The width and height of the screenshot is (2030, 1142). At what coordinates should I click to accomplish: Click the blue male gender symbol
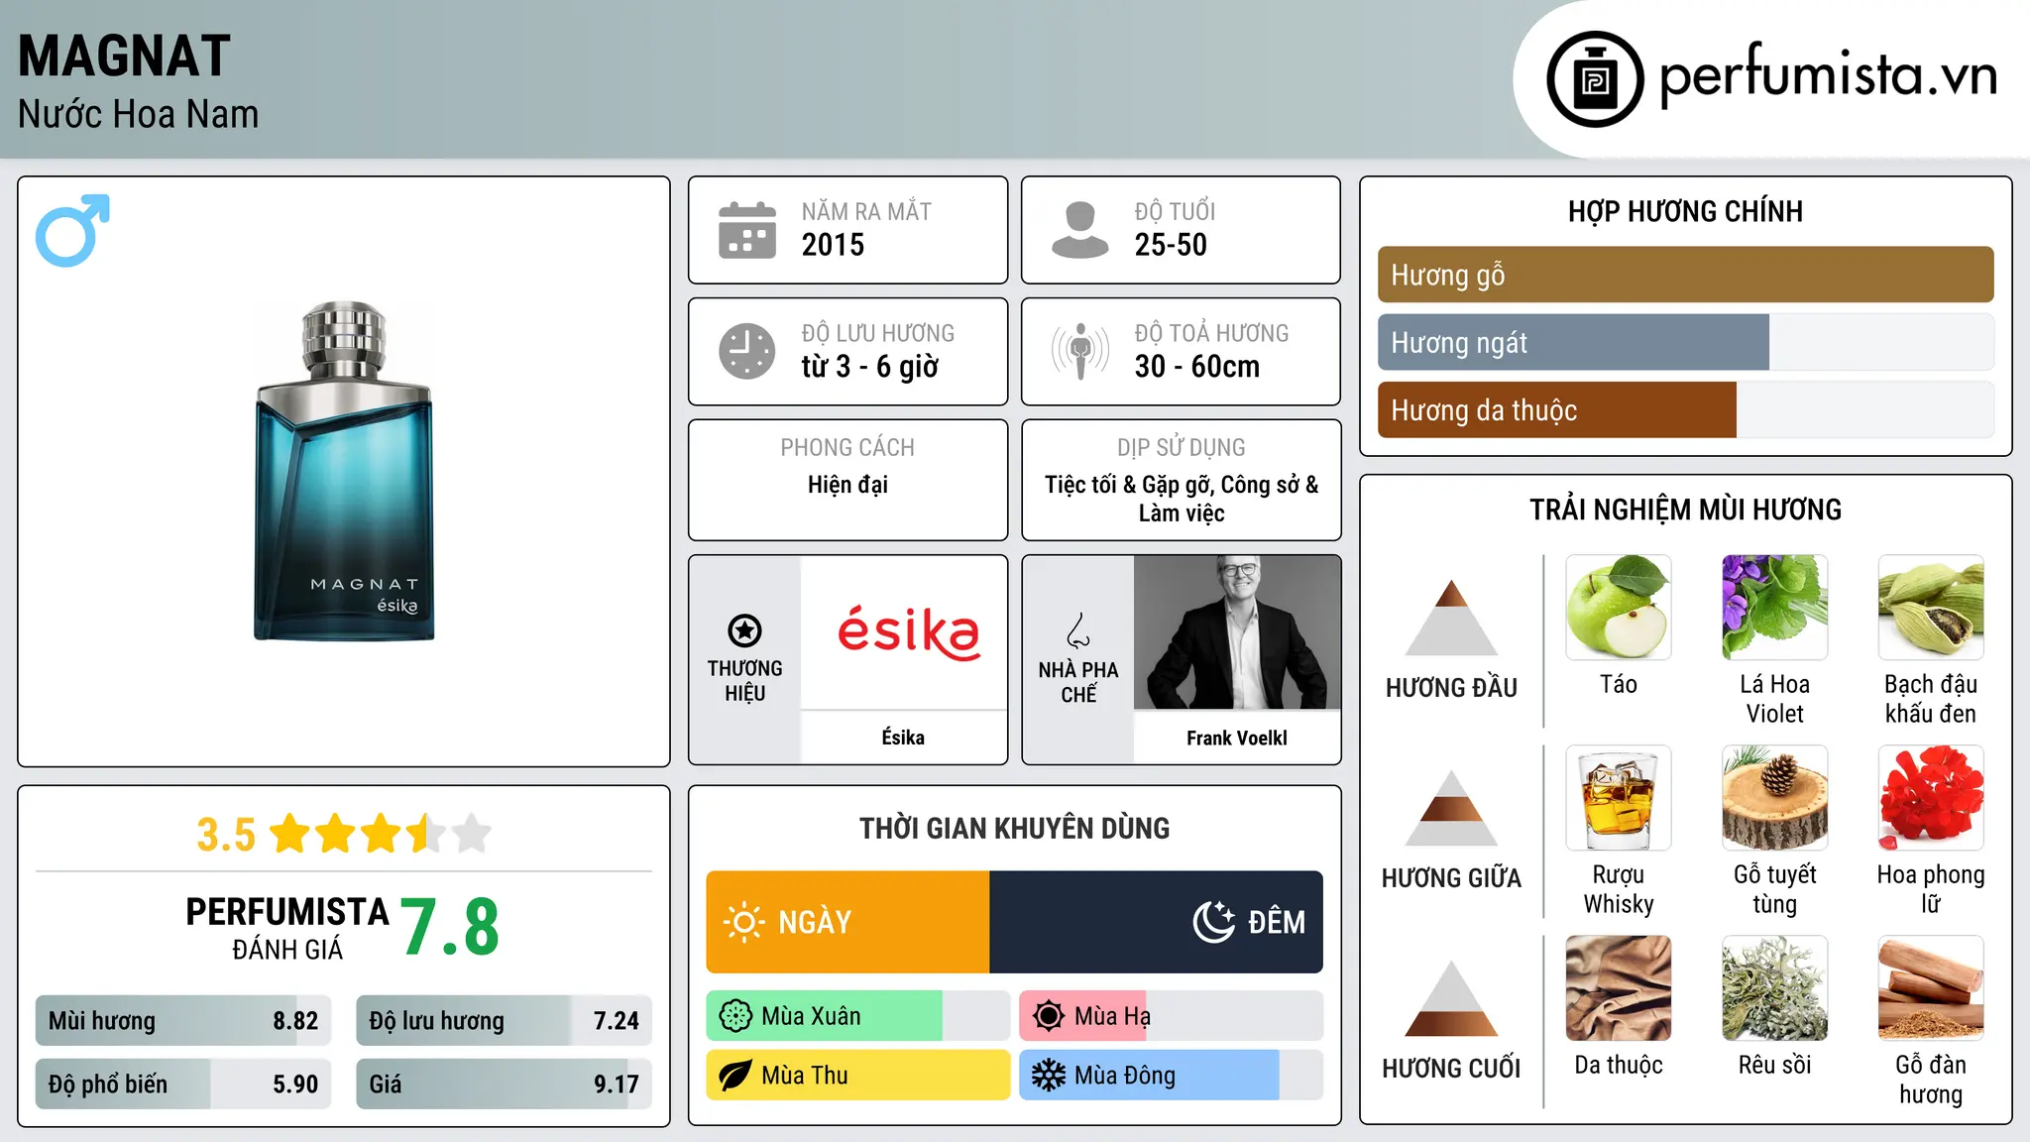tap(72, 230)
